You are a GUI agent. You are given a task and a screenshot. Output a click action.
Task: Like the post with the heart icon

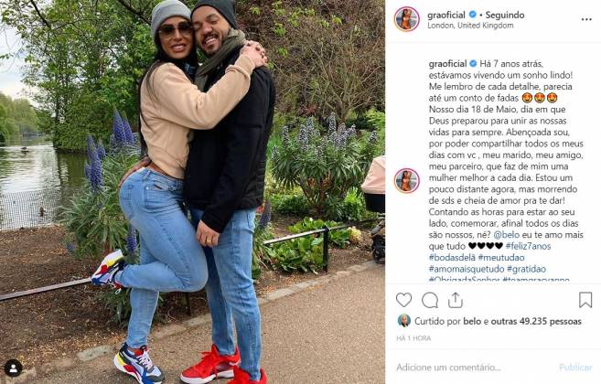click(x=403, y=300)
